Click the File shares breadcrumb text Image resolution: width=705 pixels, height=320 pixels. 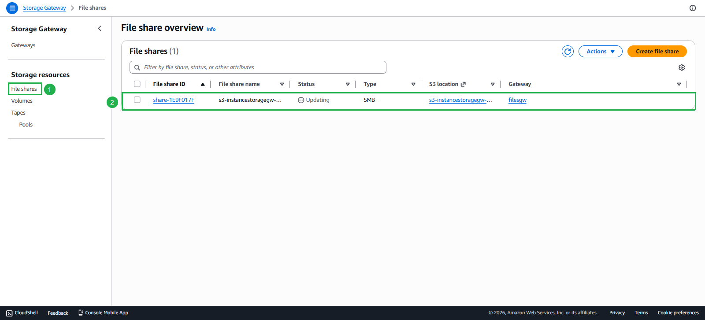click(x=93, y=8)
